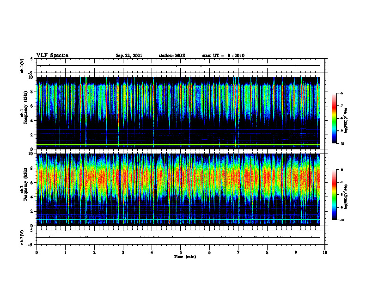Click time axis tick label "8"
This screenshot has width=366, height=283.
click(x=267, y=252)
